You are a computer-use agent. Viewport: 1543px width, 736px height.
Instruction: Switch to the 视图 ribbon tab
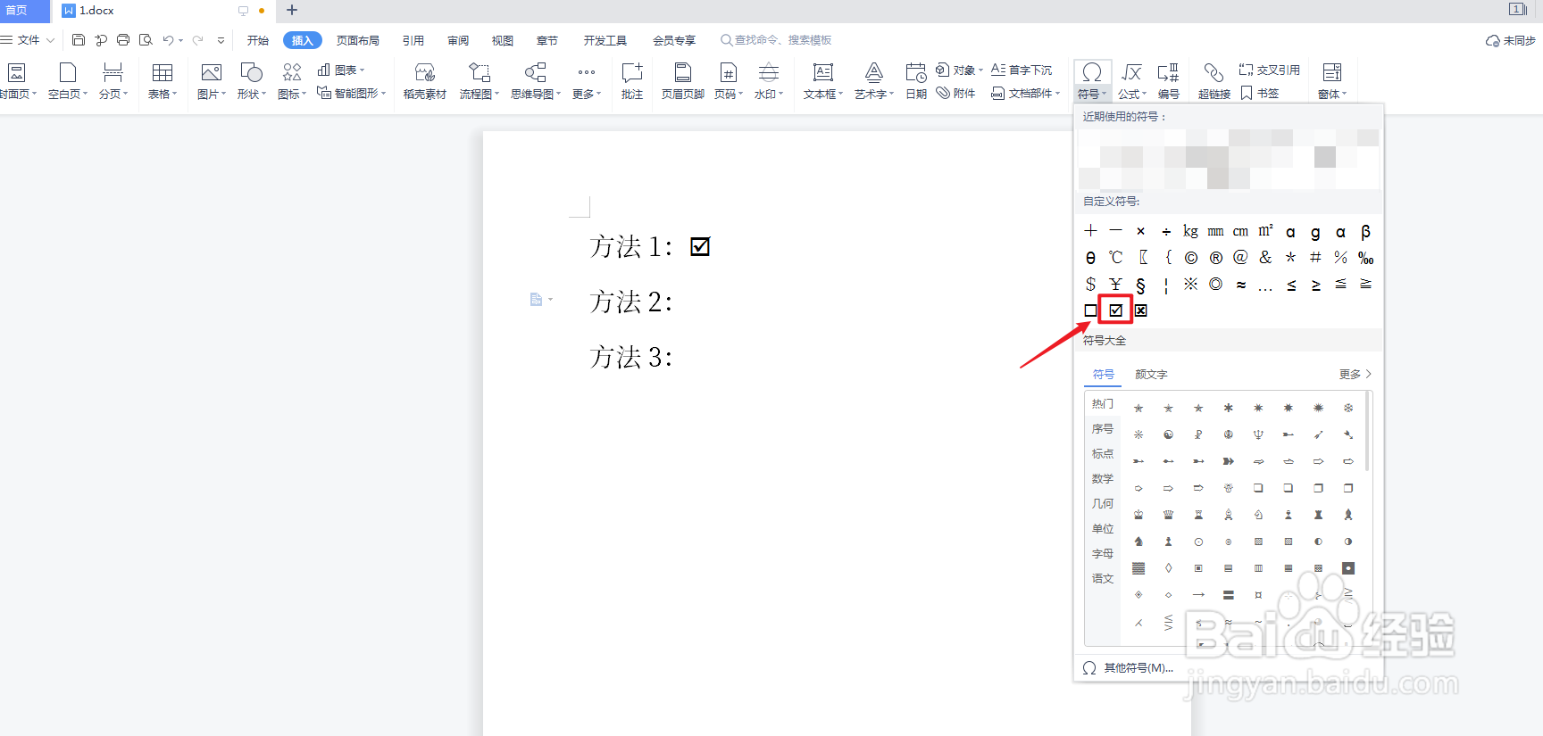[x=503, y=40]
